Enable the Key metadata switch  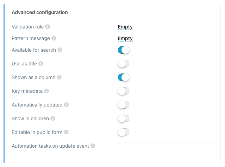(124, 91)
